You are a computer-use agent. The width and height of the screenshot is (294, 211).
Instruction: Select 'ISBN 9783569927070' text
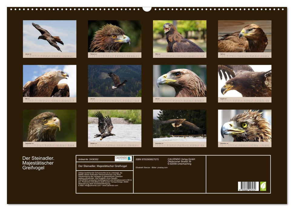147,159
